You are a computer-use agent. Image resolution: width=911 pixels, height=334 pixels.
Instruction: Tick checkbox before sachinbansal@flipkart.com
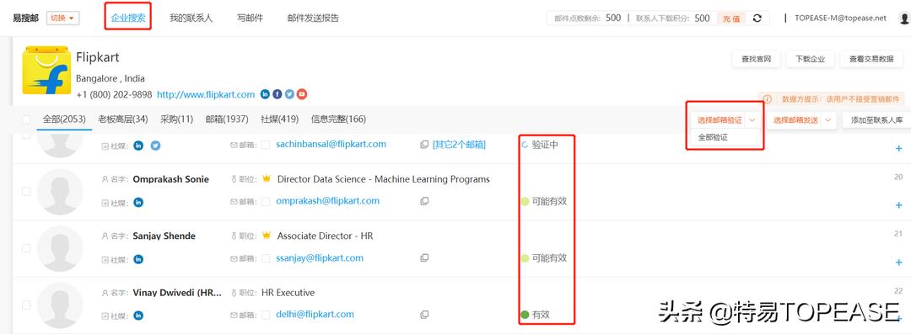(266, 145)
